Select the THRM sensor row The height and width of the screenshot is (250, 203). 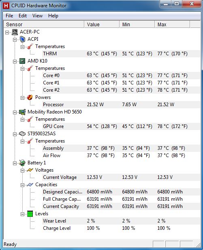pos(121,54)
